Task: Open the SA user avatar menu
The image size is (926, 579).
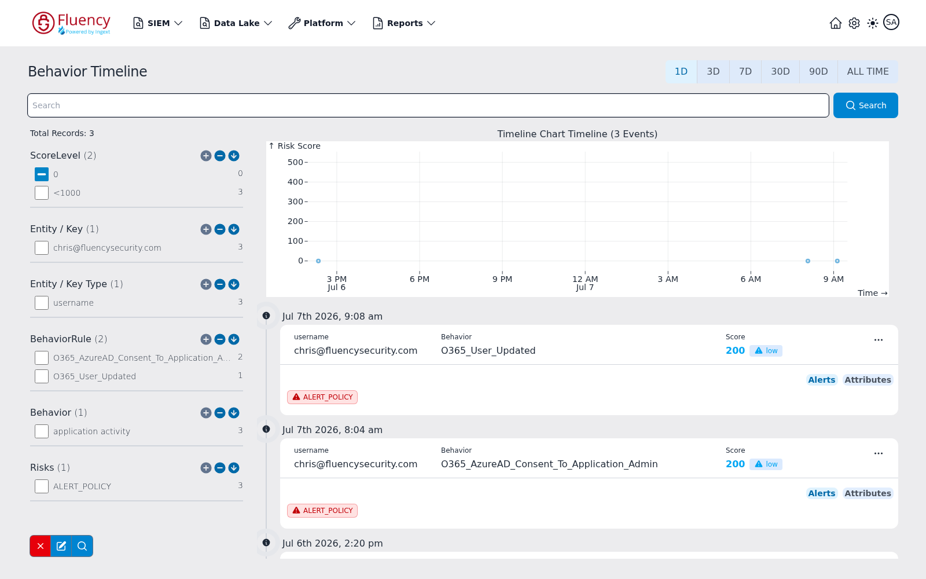Action: (x=891, y=22)
